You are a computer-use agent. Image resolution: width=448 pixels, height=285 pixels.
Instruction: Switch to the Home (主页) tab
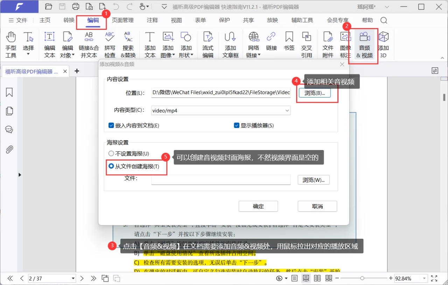point(45,20)
